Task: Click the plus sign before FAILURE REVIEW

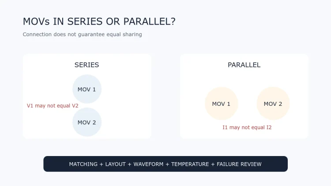Action: click(x=213, y=164)
